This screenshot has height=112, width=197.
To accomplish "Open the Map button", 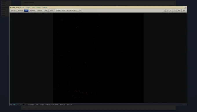I will 184,11.
